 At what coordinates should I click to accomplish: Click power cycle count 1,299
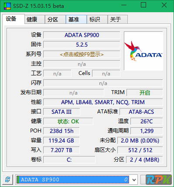tap(147, 131)
